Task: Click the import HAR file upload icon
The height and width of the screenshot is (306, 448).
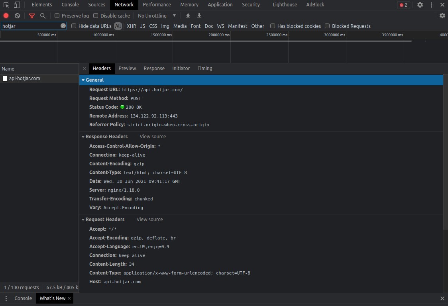Action: click(x=188, y=16)
